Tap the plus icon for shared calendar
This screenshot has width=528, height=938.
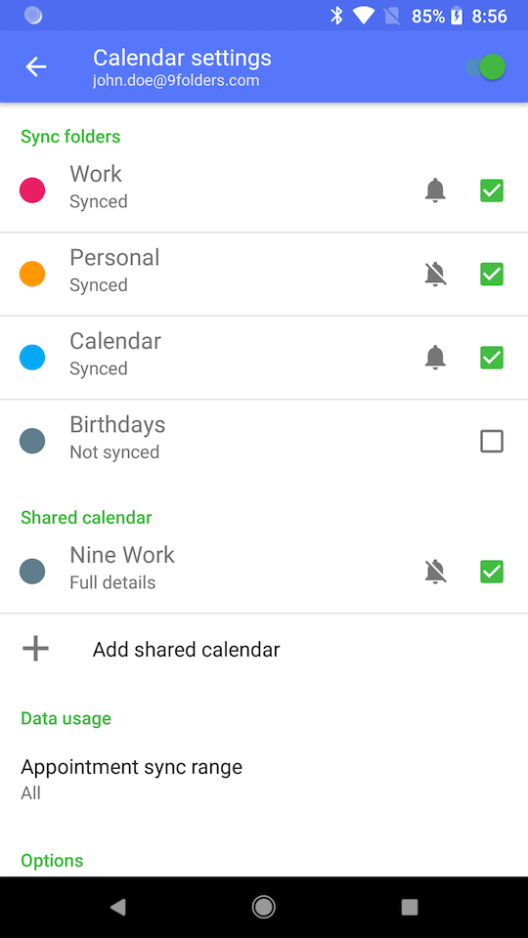pyautogui.click(x=35, y=649)
